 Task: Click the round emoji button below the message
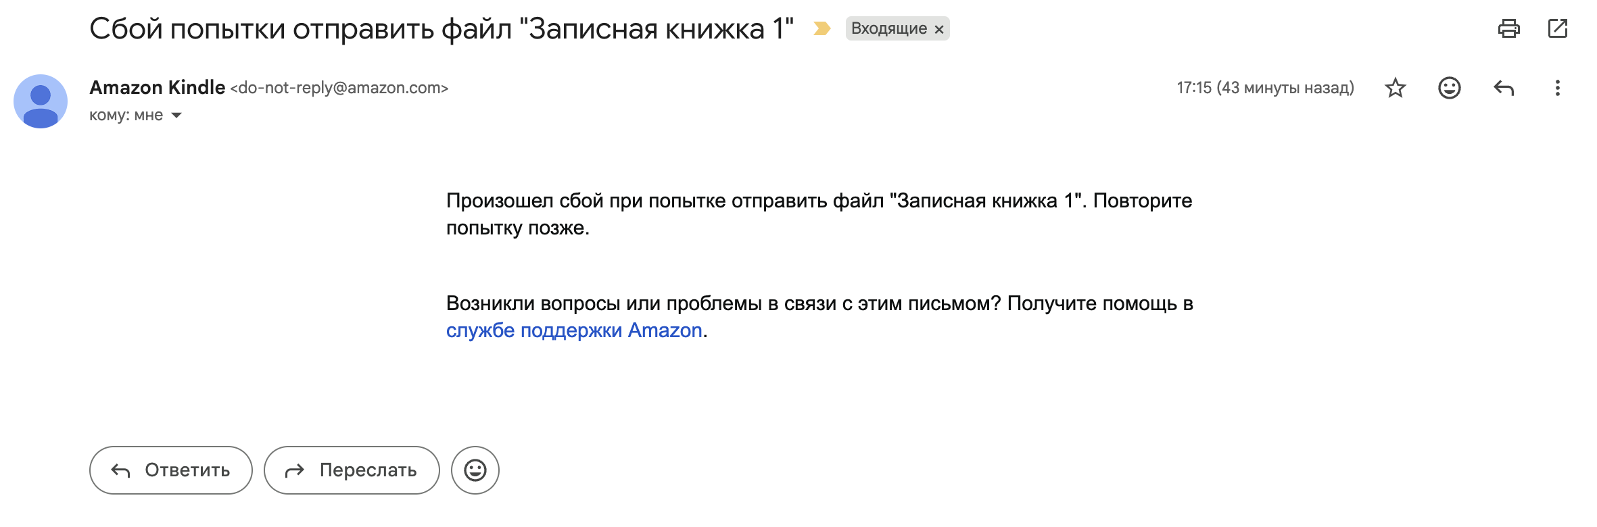475,470
